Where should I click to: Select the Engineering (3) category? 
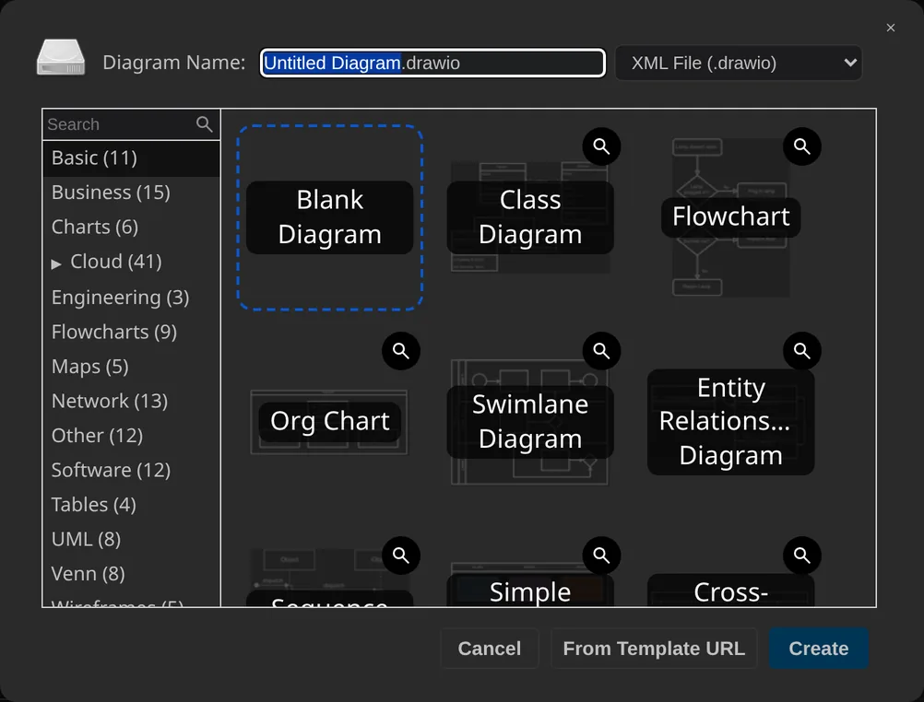(131, 298)
